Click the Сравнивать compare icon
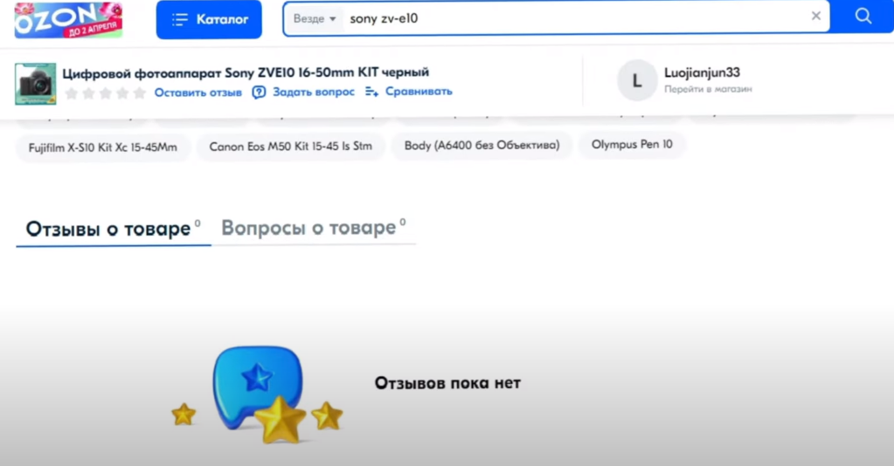This screenshot has width=894, height=466. [371, 92]
